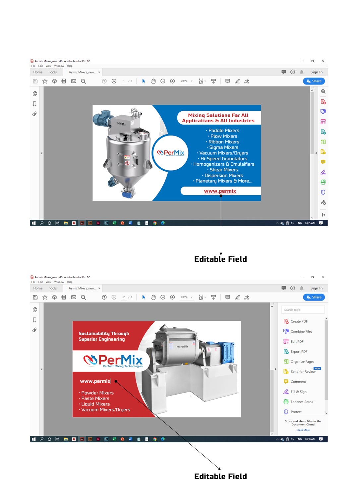
Task: Select the Hand tool in the toolbar
Action: (153, 297)
